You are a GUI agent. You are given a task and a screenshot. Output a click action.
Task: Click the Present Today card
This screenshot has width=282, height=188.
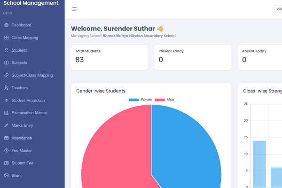point(193,57)
